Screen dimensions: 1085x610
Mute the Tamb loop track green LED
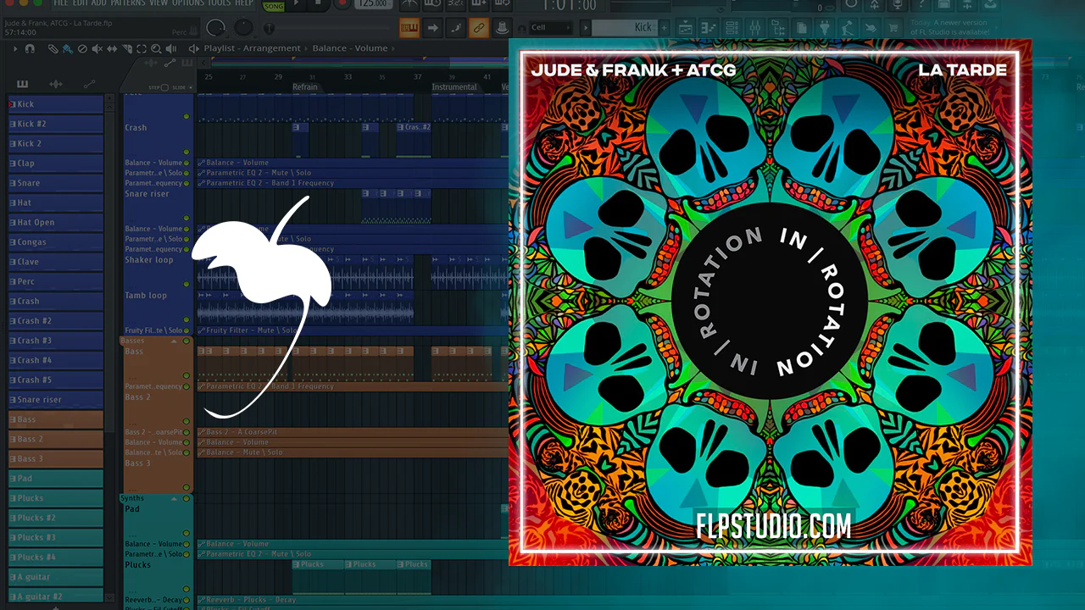[x=186, y=319]
